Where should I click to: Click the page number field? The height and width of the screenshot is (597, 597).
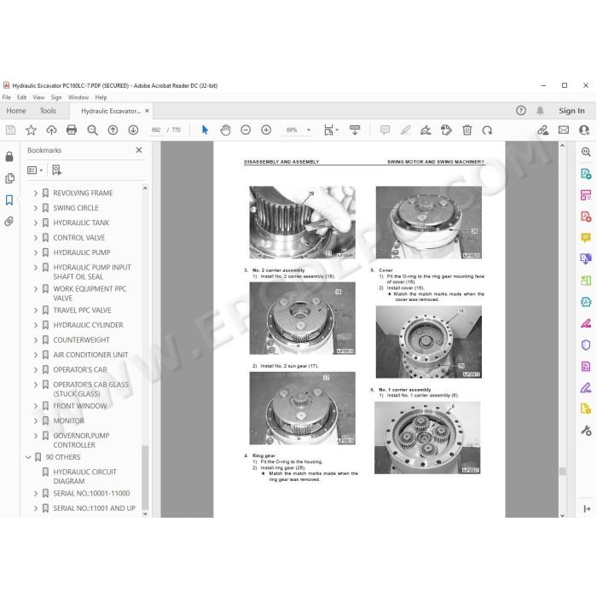tap(156, 130)
